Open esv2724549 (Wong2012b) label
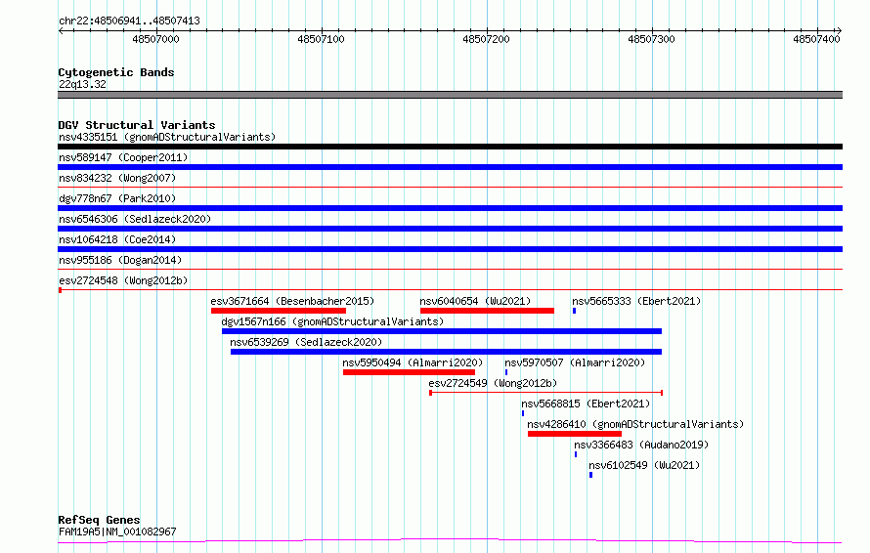 (x=493, y=383)
